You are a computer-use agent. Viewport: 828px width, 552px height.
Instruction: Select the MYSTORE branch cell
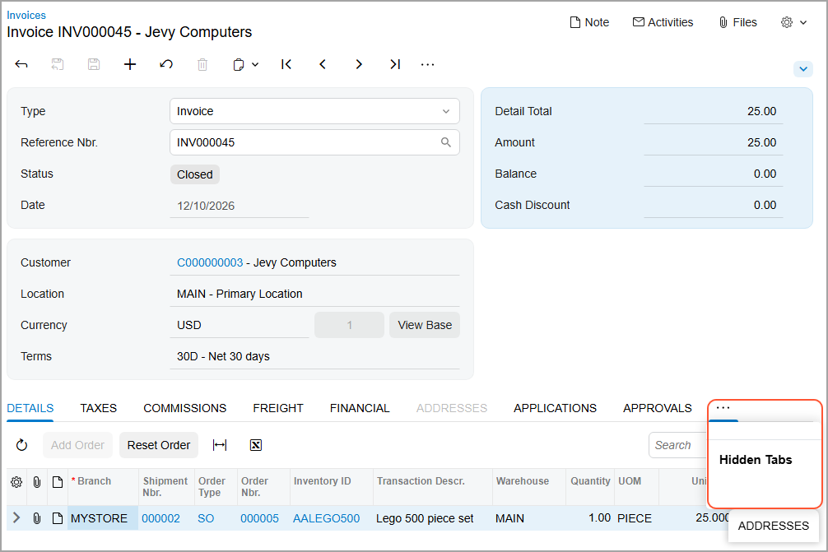coord(103,518)
